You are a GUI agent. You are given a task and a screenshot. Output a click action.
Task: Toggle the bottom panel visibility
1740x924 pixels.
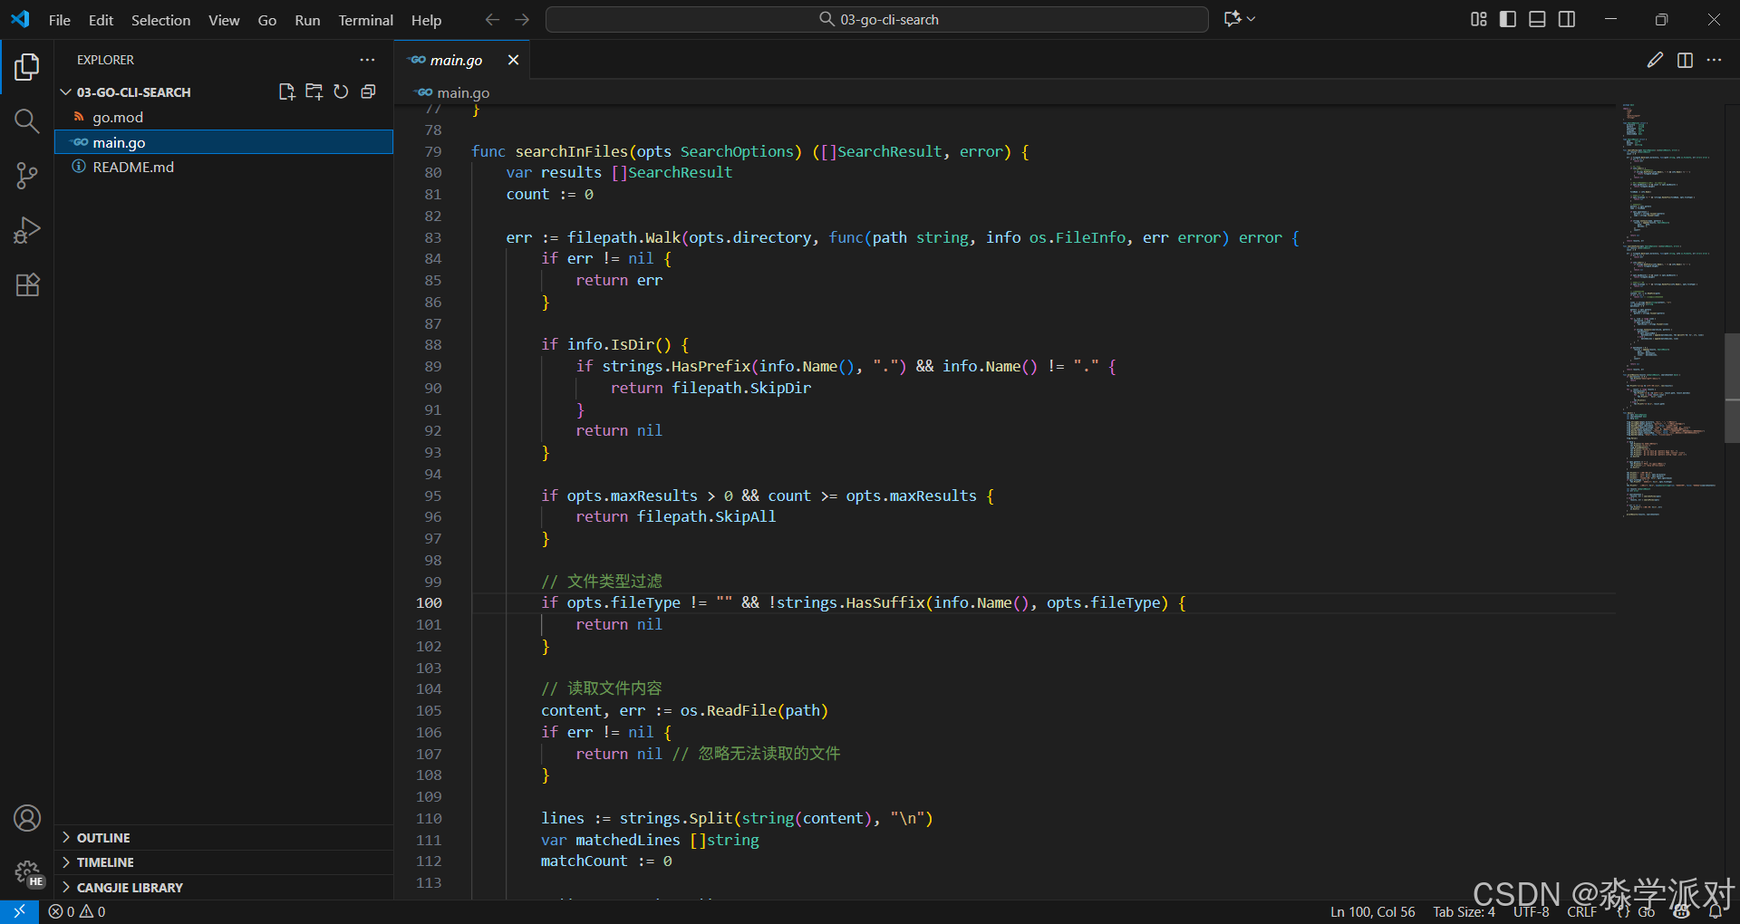(x=1537, y=19)
